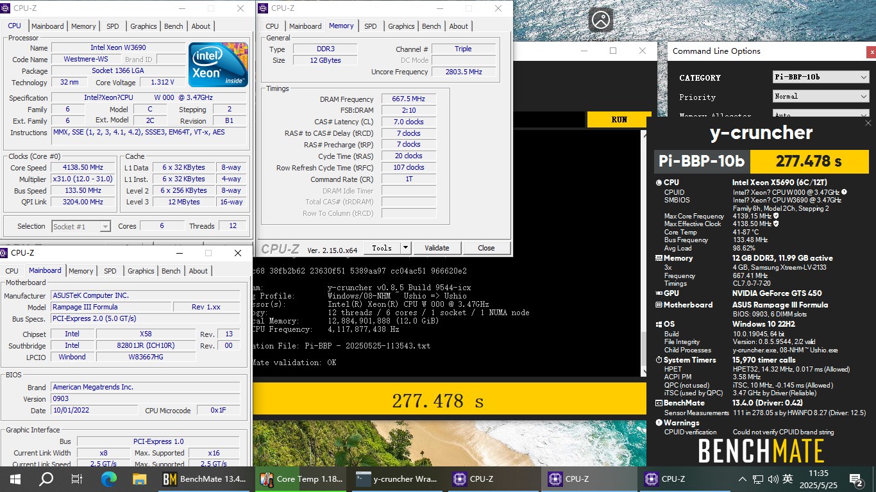Open Bench tab in the Processor CPU-Z window

click(174, 26)
